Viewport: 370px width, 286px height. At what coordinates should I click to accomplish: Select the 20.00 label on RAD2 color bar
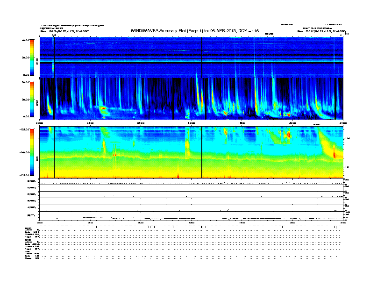pyautogui.click(x=25, y=57)
